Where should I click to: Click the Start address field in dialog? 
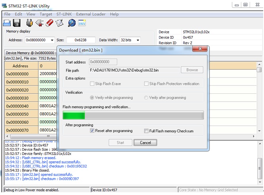pyautogui.click(x=103, y=62)
